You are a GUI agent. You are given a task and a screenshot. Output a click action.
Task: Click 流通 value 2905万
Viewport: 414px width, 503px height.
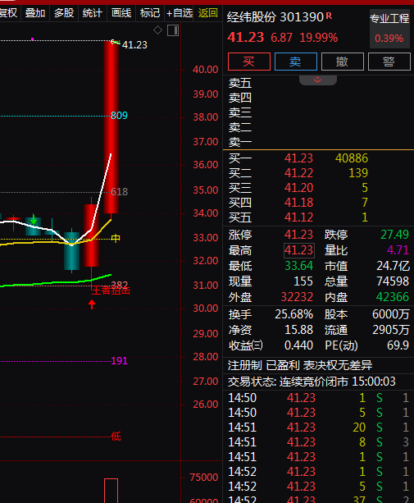(391, 330)
